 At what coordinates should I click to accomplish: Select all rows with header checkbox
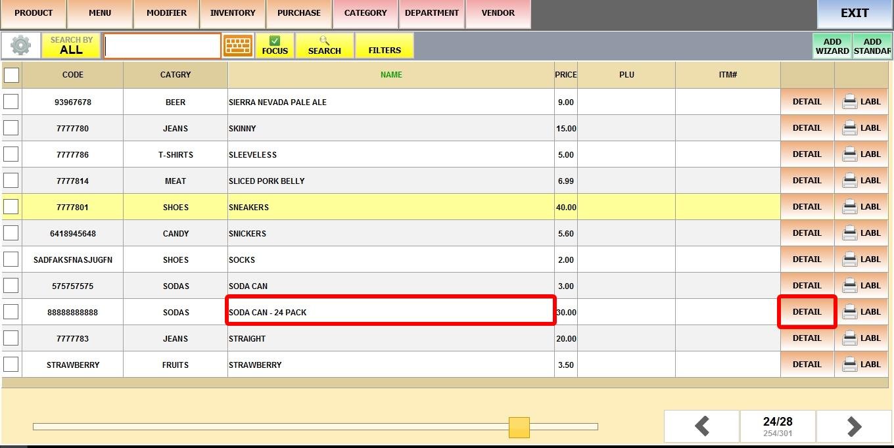pos(11,76)
